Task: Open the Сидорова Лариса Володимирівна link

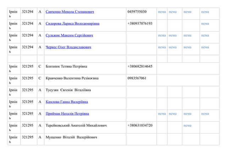Action: 72,24
